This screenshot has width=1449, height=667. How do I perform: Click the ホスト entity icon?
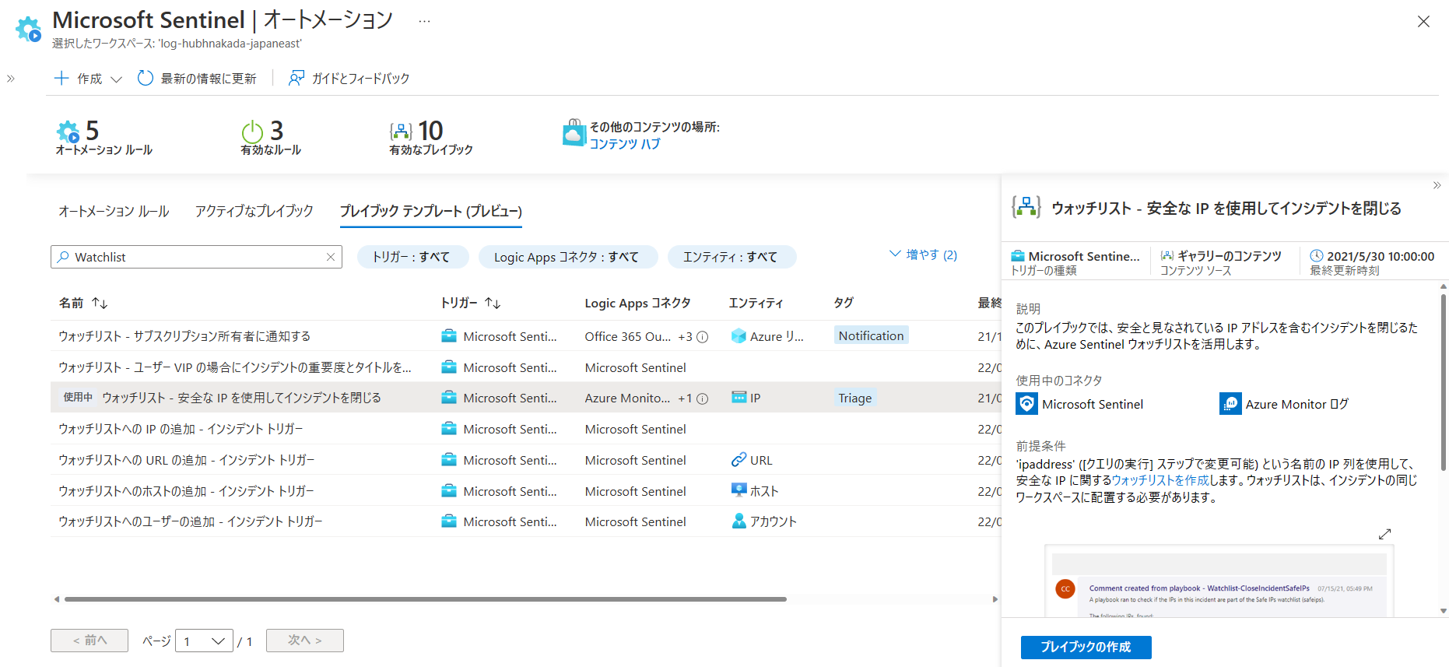coord(739,490)
